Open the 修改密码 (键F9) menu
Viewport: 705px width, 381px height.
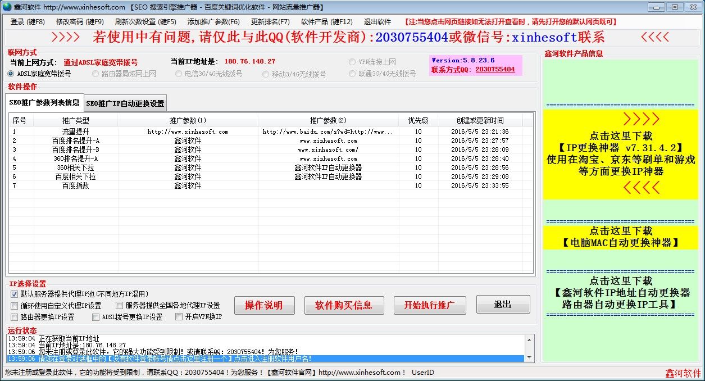coord(80,22)
